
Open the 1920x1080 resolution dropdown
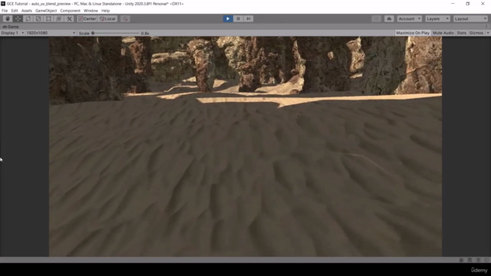pyautogui.click(x=51, y=33)
